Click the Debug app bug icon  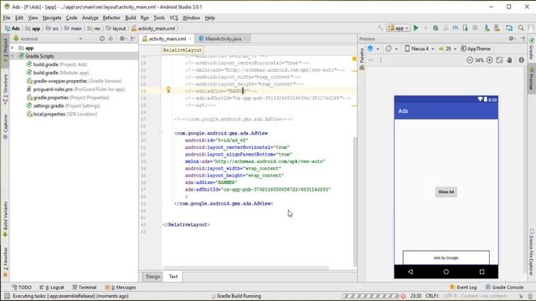pos(435,28)
